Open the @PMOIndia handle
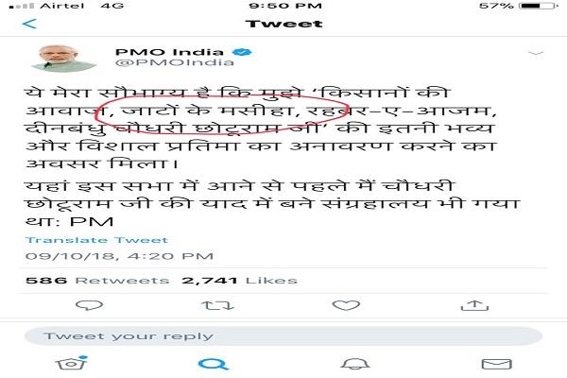 click(x=175, y=62)
